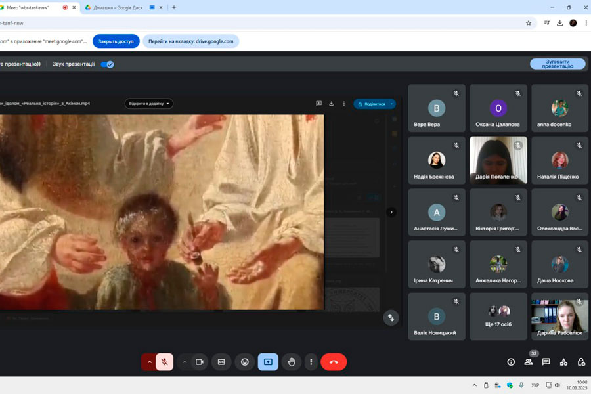The width and height of the screenshot is (591, 394).
Task: Turn on the camera
Action: click(x=200, y=362)
